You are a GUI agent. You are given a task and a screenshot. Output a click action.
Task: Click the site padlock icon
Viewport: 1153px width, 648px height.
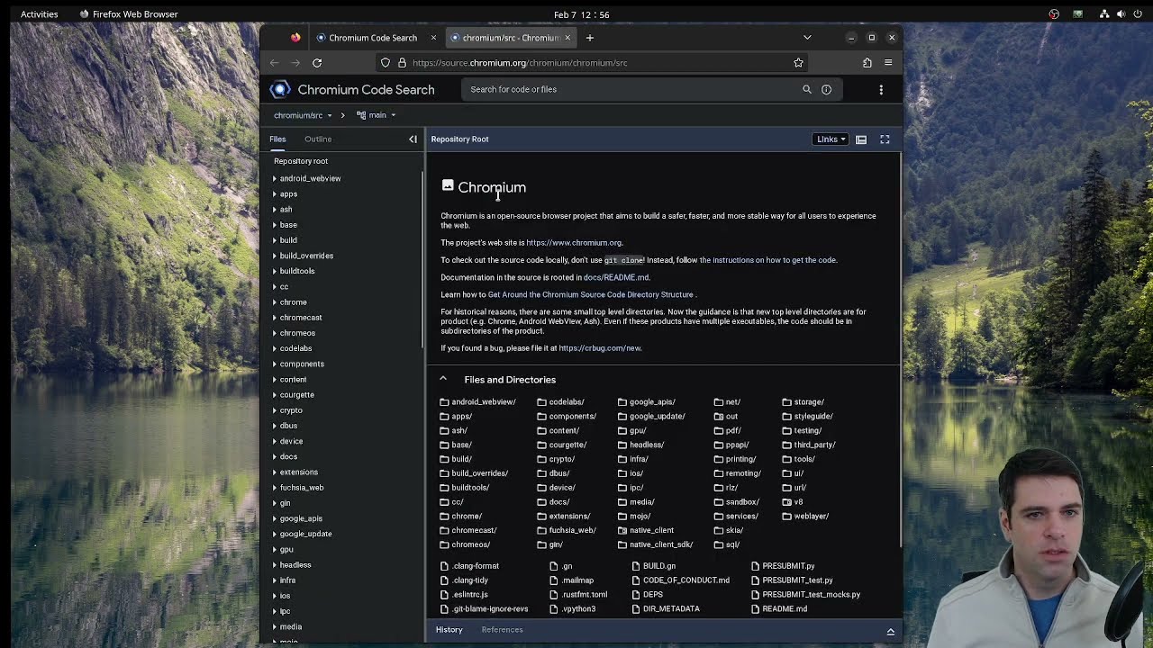402,63
